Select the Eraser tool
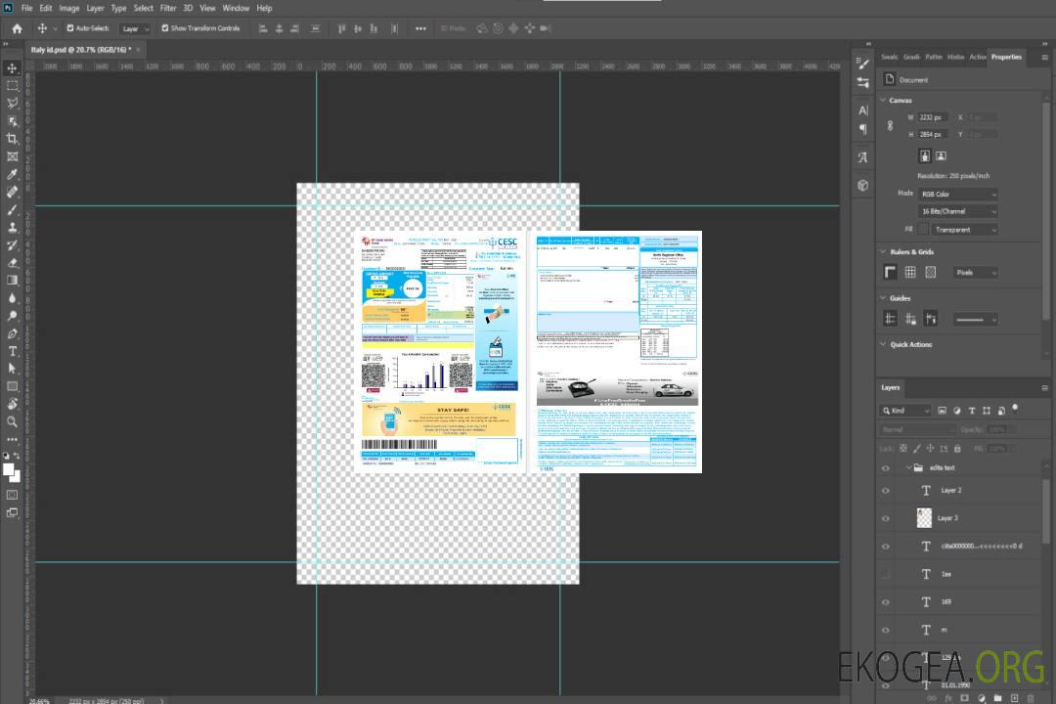The image size is (1056, 704). 13,262
